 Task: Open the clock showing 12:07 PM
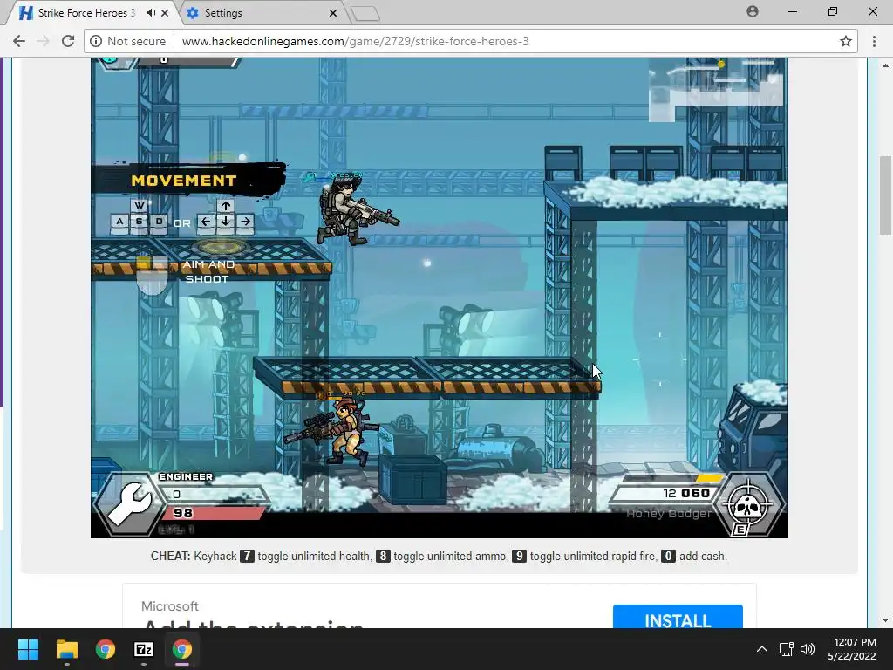pyautogui.click(x=852, y=649)
